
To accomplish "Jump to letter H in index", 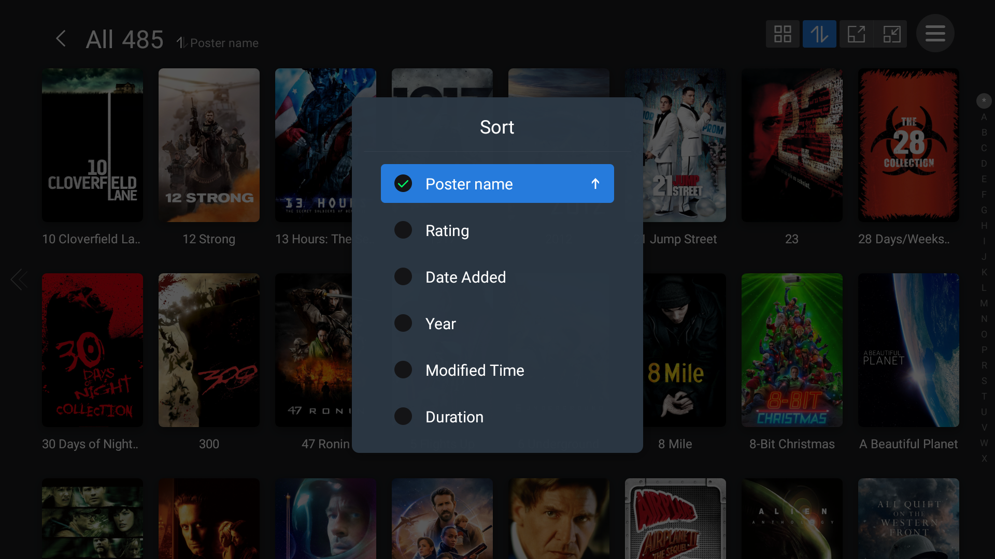I will (984, 226).
